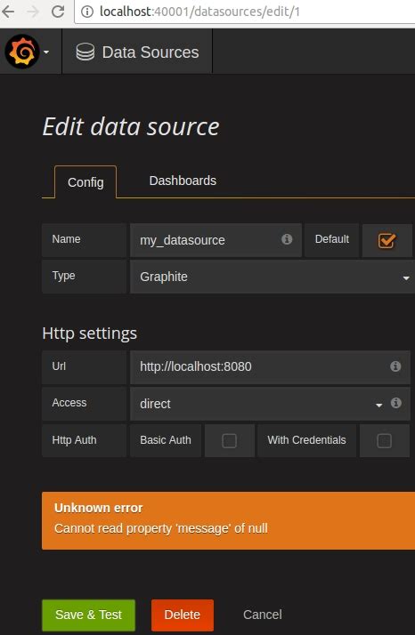Click the Save & Test button
Image resolution: width=415 pixels, height=635 pixels.
coord(88,615)
